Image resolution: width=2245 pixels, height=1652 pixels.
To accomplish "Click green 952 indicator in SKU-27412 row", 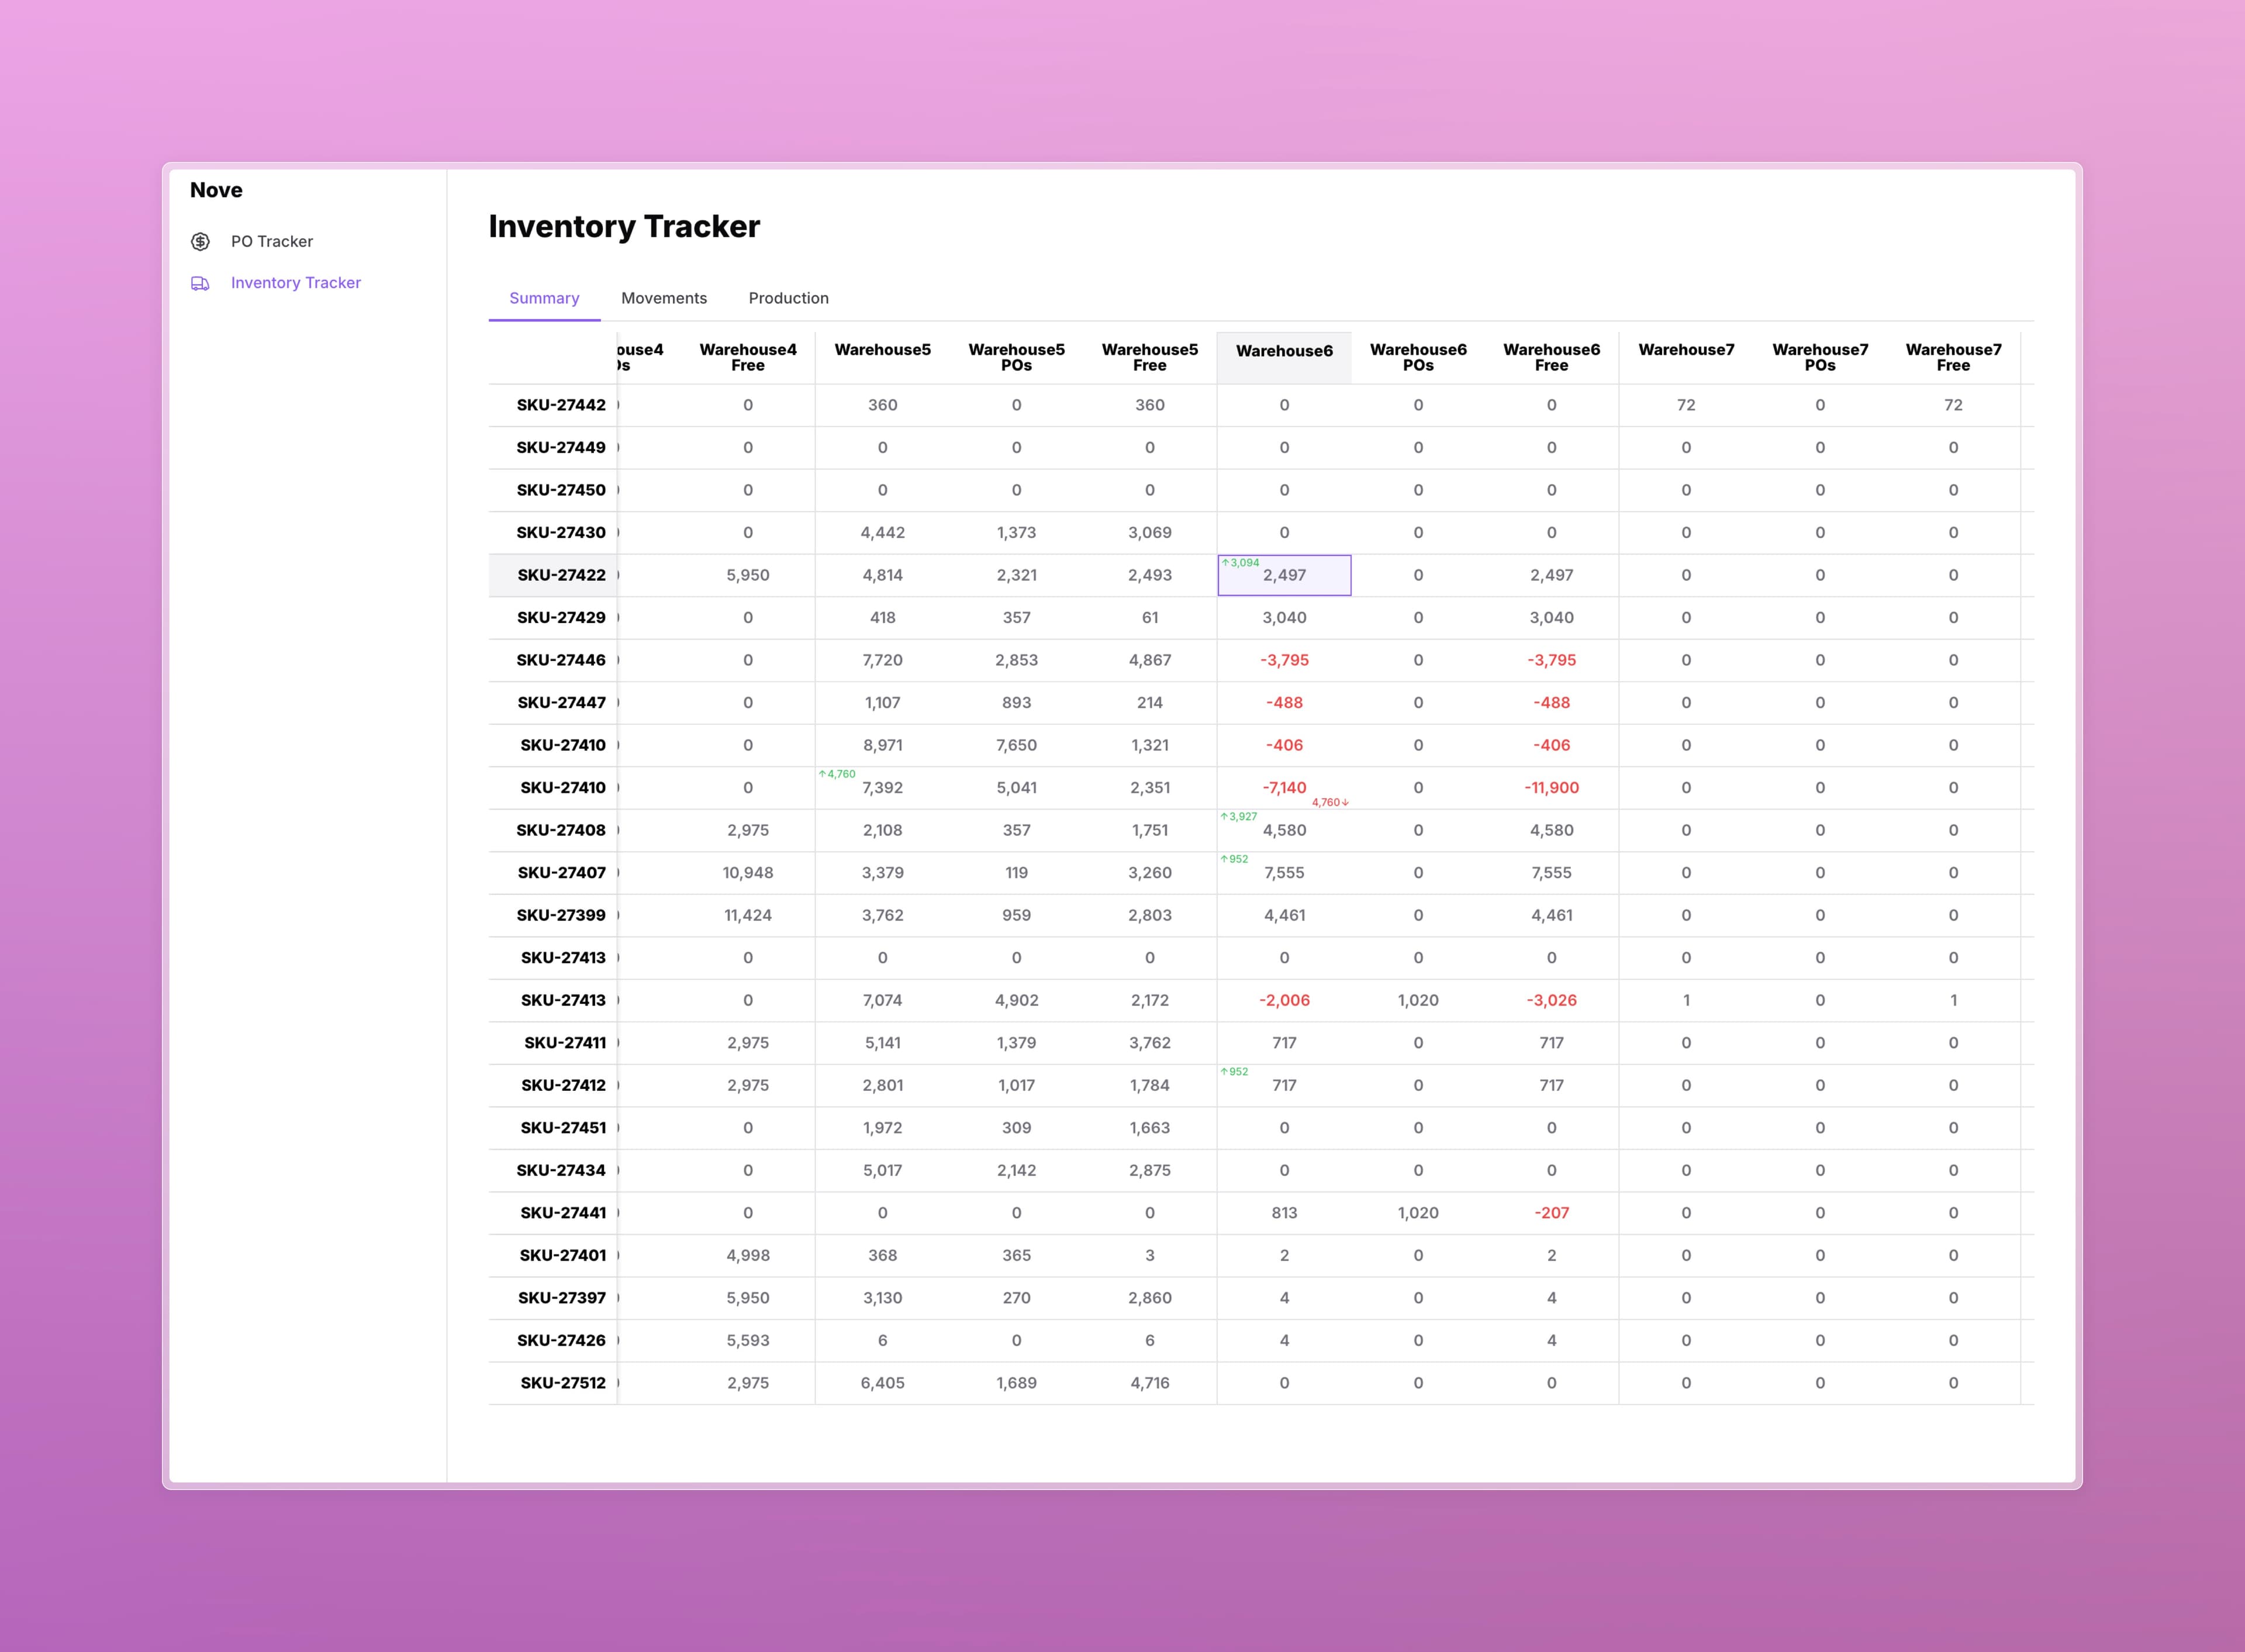I will pyautogui.click(x=1234, y=1072).
